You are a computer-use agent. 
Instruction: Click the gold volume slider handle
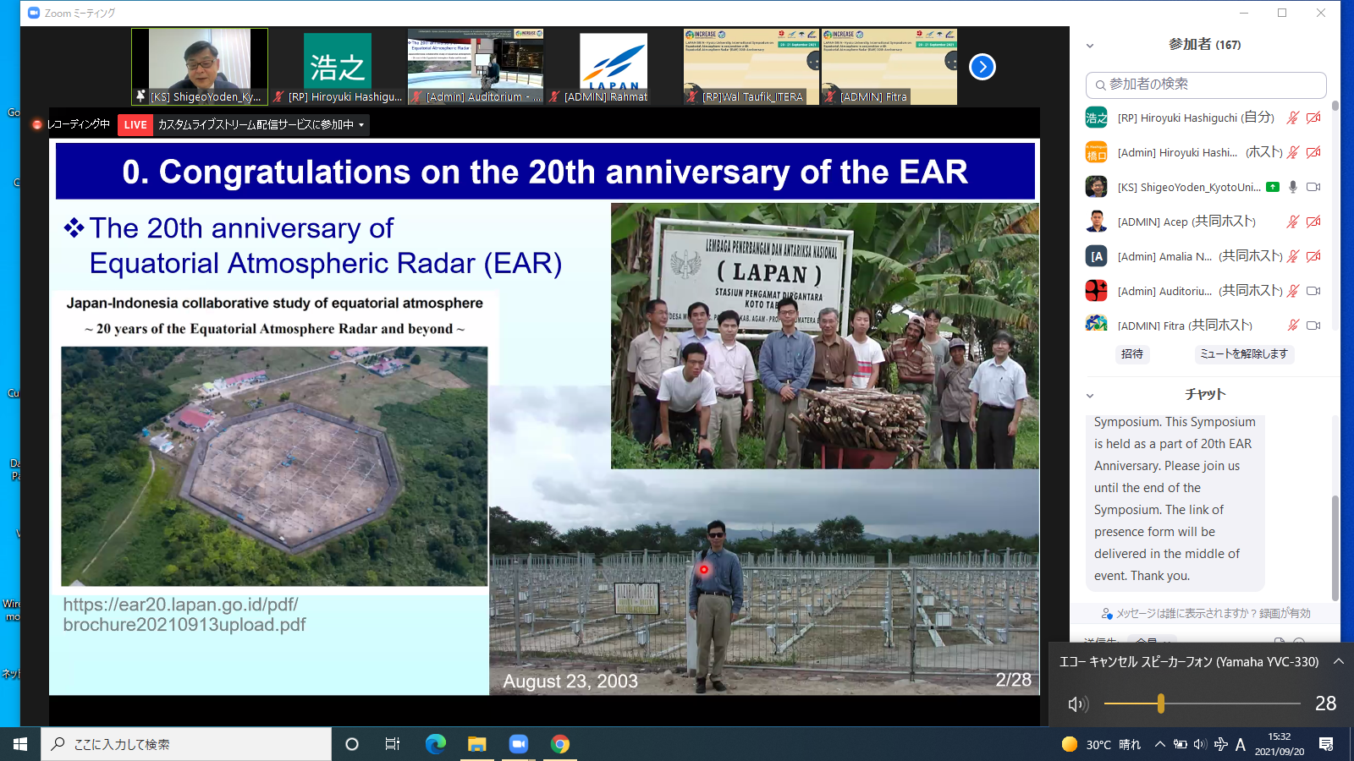1161,704
